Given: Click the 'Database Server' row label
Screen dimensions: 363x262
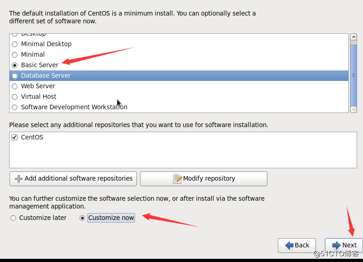Looking at the screenshot, I should click(46, 75).
